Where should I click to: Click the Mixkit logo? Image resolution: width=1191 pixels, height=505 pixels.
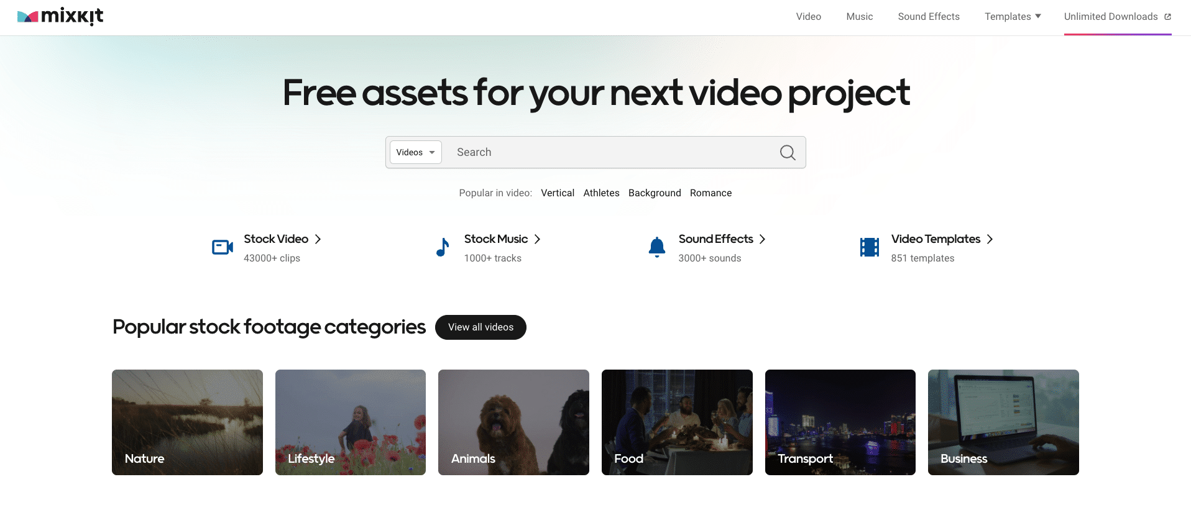tap(60, 16)
